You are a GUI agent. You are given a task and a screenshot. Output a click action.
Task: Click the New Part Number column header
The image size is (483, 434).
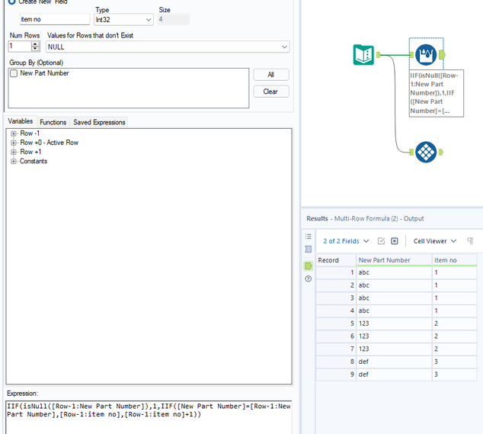394,260
